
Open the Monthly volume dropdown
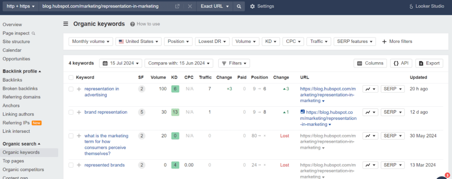91,41
